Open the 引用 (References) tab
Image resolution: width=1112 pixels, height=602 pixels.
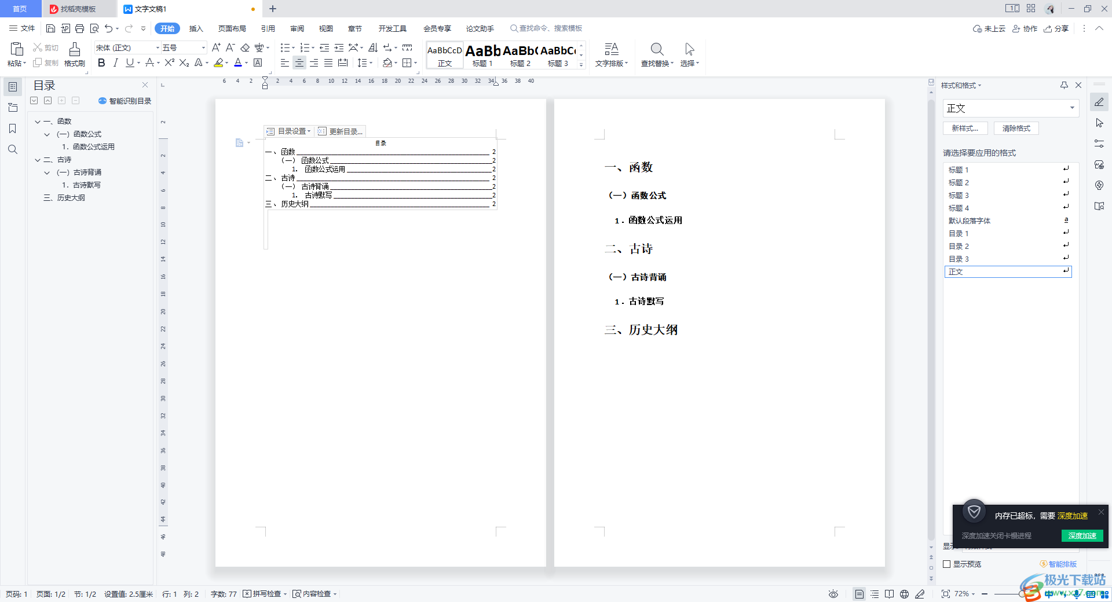pos(268,28)
